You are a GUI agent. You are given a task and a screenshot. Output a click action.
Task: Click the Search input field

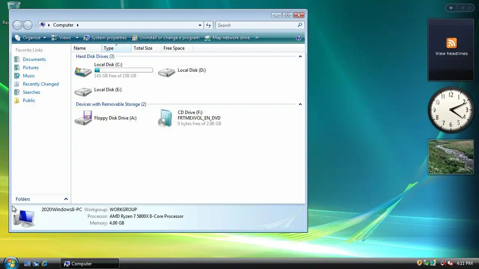[257, 25]
